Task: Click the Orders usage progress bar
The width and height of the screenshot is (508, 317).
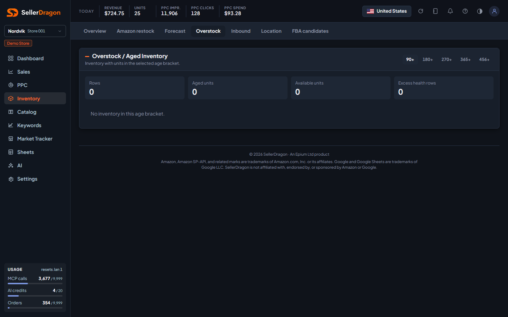Action: pyautogui.click(x=35, y=308)
